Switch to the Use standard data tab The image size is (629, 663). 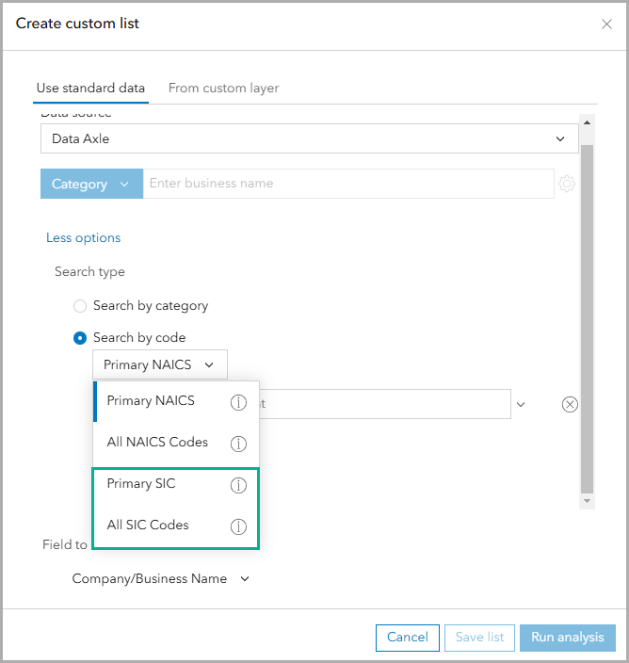click(90, 88)
